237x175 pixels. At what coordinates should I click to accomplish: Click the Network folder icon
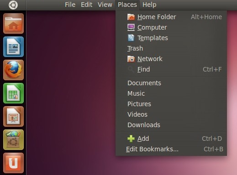(131, 59)
